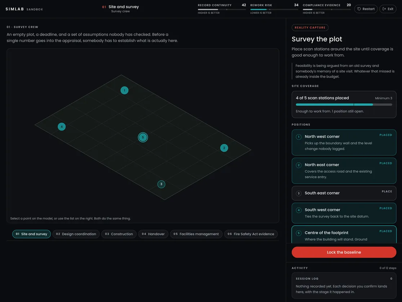
Task: Click the Exit button
Action: click(388, 9)
